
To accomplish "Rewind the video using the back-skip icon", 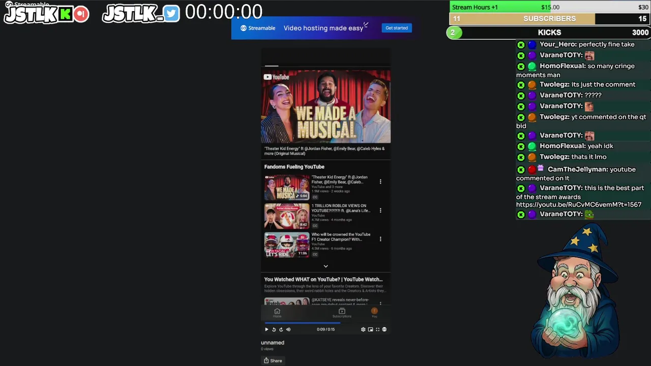I will point(274,329).
